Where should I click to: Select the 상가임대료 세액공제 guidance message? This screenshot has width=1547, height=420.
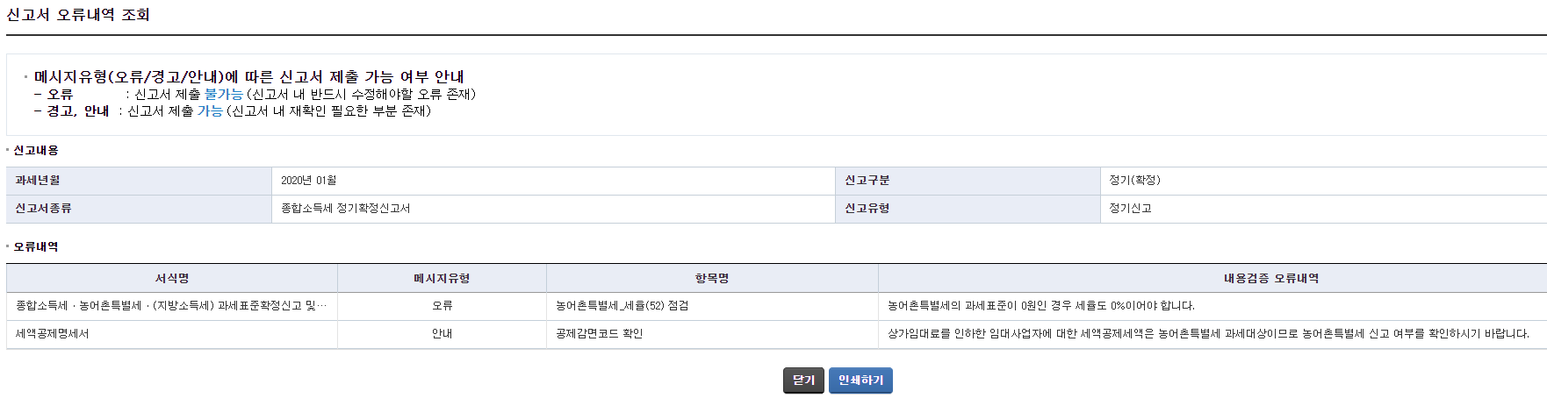pyautogui.click(x=1208, y=334)
